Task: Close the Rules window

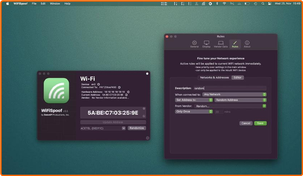Action: click(167, 37)
